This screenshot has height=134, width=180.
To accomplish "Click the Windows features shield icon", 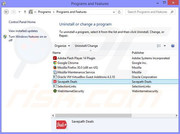I will pos(5,37).
